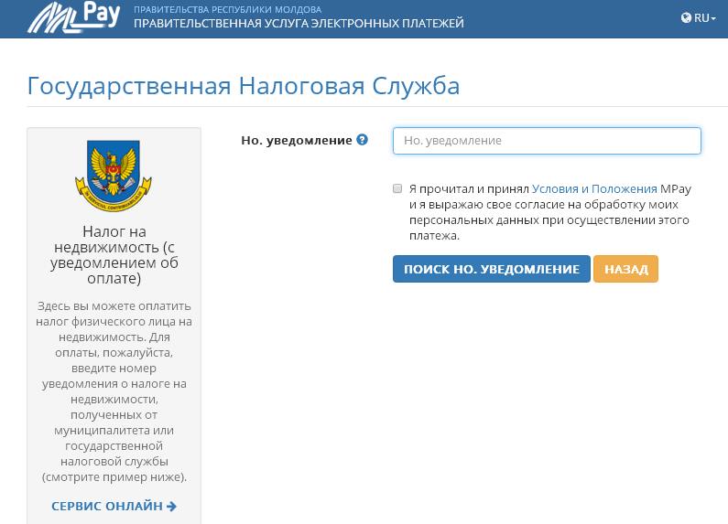
Task: Click the small caret after RU
Action: [x=713, y=18]
